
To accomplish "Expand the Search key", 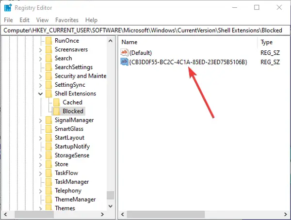I will 40,59.
